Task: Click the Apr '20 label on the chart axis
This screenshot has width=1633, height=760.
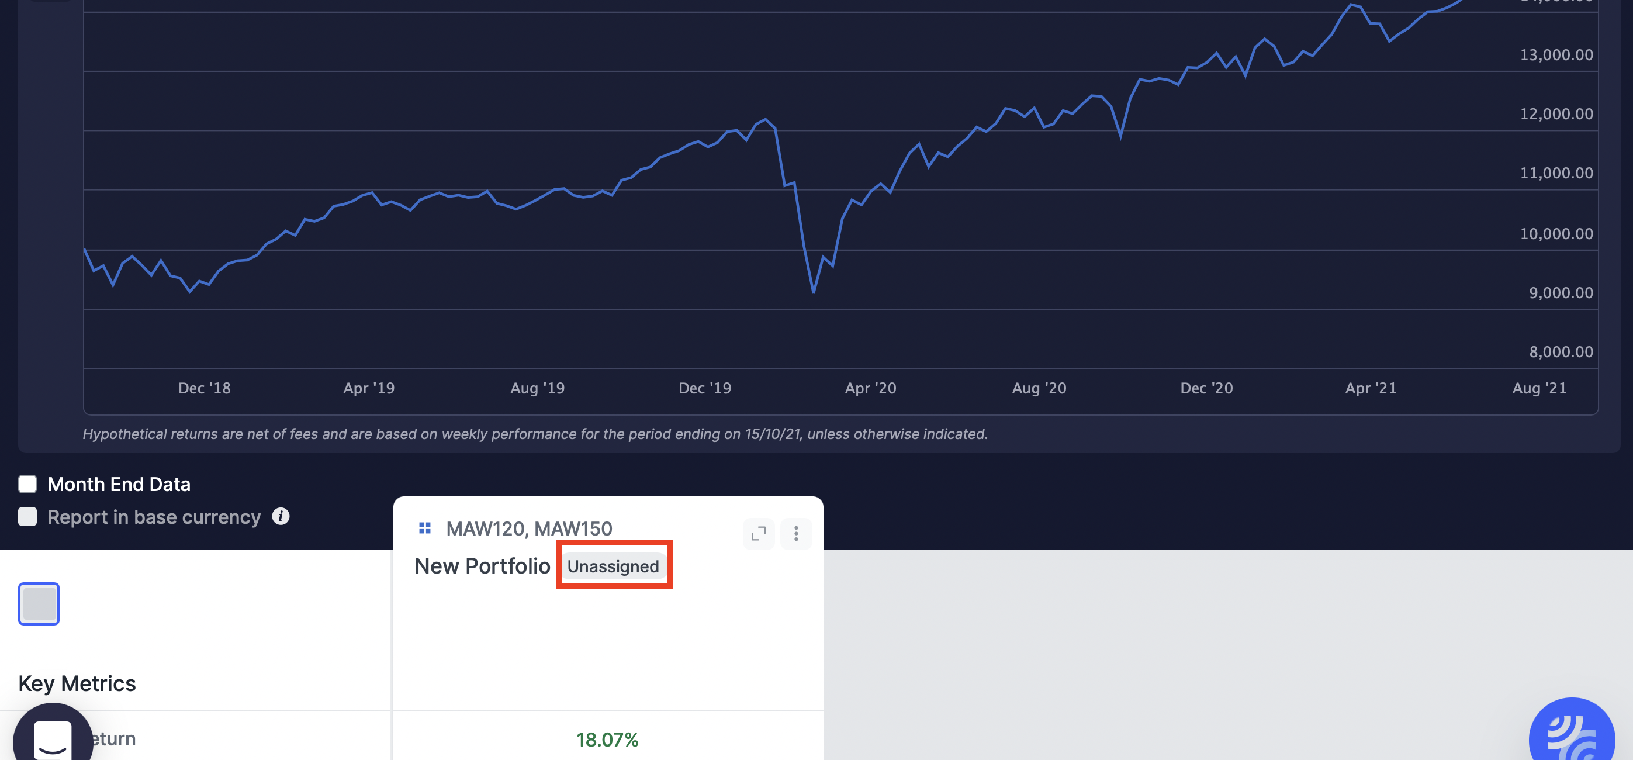Action: (x=870, y=388)
